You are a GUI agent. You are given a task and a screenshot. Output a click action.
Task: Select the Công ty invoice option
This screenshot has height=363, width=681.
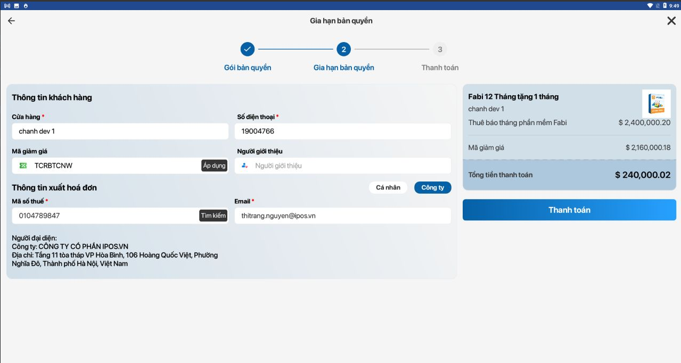pyautogui.click(x=432, y=187)
